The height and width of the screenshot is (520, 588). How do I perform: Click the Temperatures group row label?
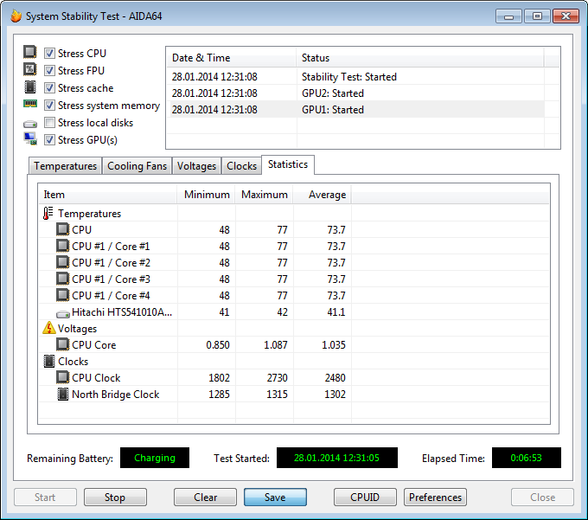tap(89, 214)
